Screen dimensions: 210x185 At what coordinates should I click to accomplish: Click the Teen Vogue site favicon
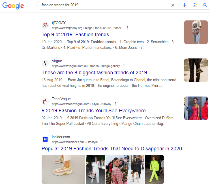click(45, 101)
